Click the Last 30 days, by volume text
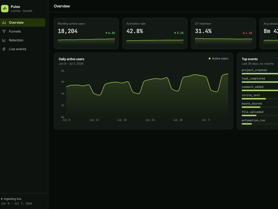Viewport: 278px width, 209px height. pos(258,64)
